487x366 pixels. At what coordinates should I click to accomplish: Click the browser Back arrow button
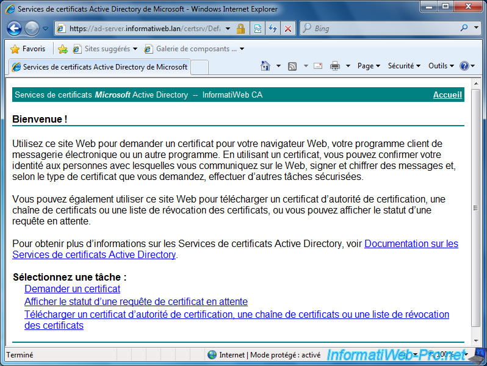coord(14,29)
